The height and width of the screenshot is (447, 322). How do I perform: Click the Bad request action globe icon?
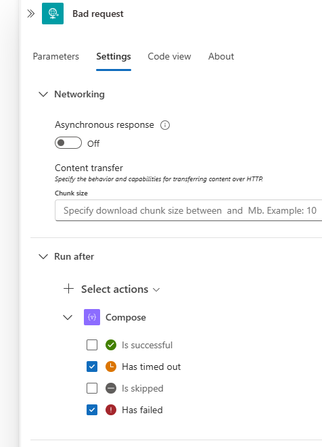point(53,14)
